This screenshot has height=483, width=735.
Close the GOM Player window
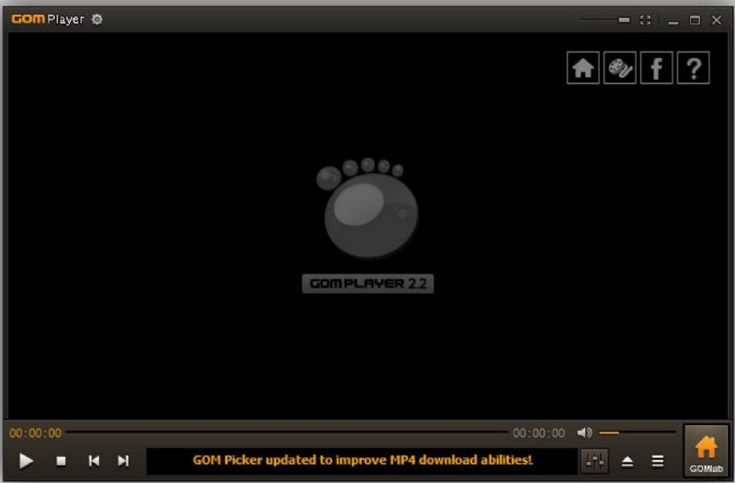tap(717, 19)
